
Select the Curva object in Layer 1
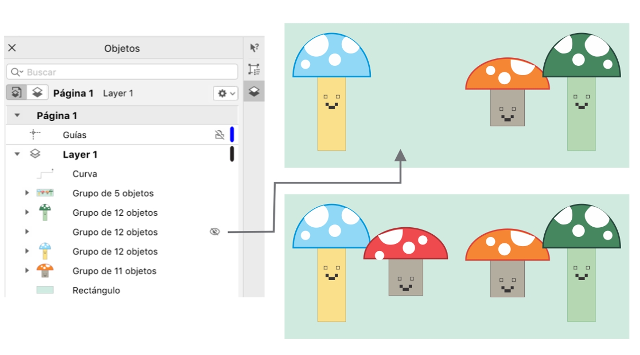point(85,174)
